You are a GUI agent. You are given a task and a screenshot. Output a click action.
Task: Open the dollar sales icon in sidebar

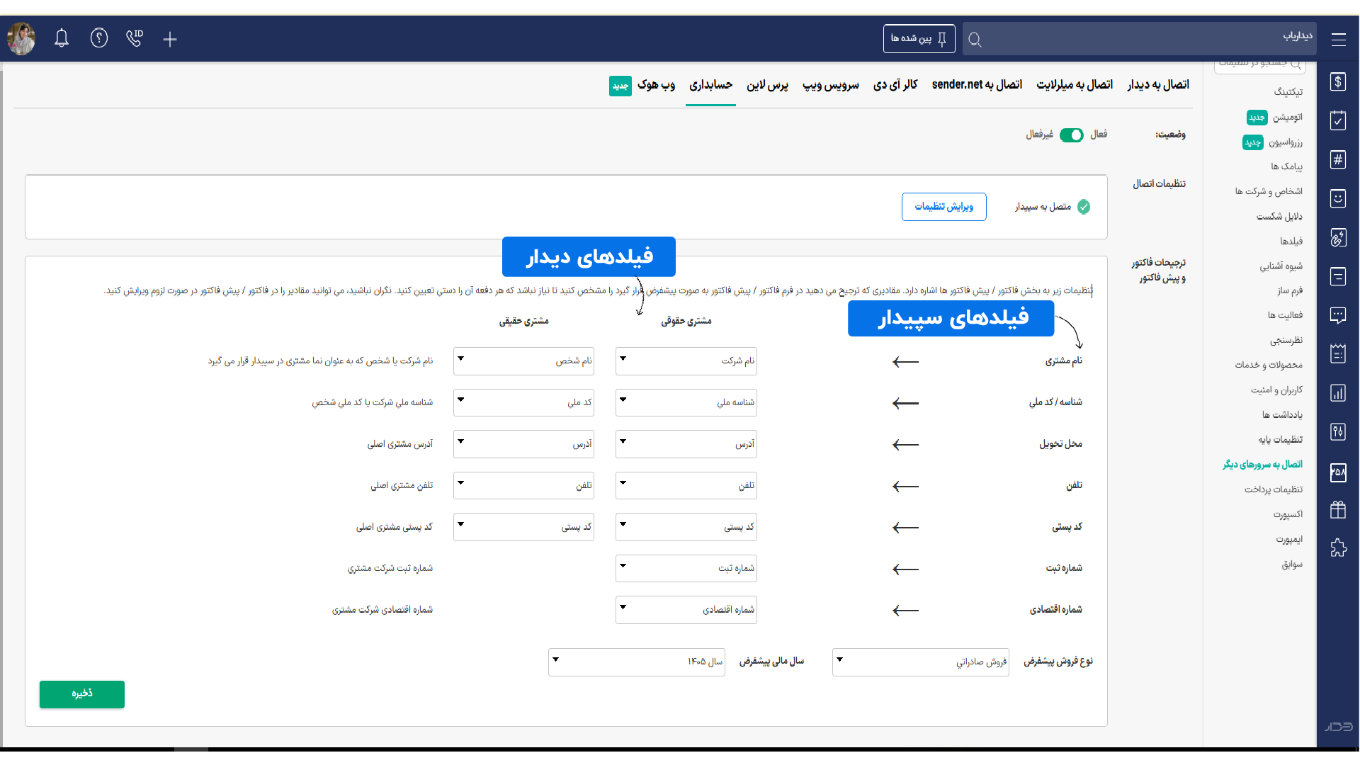(1338, 81)
